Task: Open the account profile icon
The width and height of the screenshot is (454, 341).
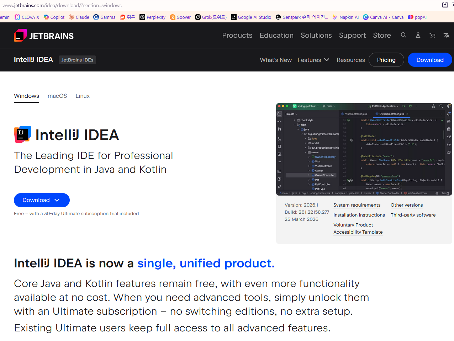Action: pyautogui.click(x=418, y=35)
